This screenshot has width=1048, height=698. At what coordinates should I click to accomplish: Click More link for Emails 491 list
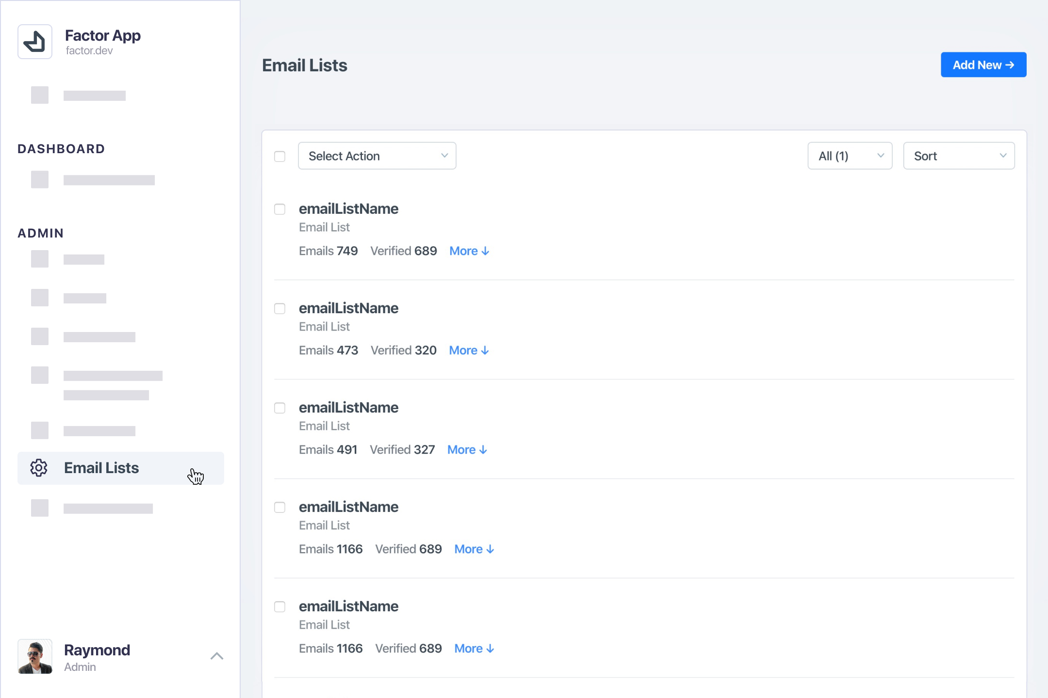tap(461, 450)
